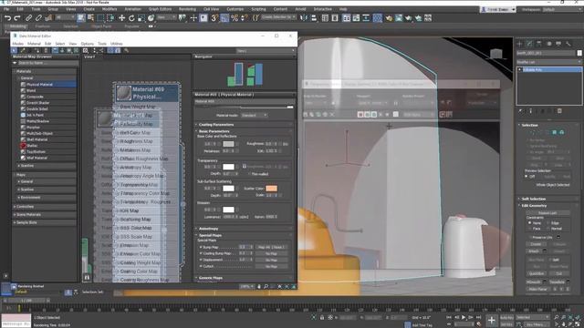Click the Play Animation button
This screenshot has width=584, height=328.
click(x=464, y=317)
